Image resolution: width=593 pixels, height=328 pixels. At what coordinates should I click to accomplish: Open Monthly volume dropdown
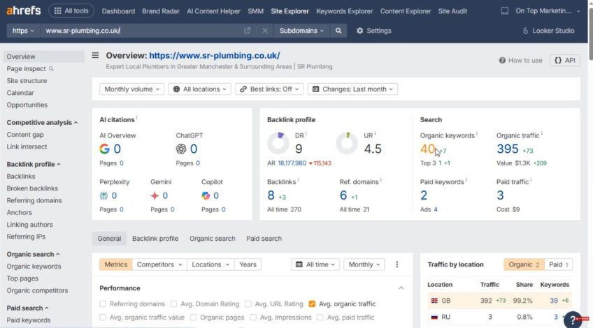pyautogui.click(x=131, y=89)
